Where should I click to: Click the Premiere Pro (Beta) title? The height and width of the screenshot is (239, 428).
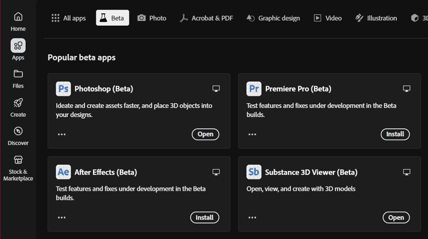[298, 89]
